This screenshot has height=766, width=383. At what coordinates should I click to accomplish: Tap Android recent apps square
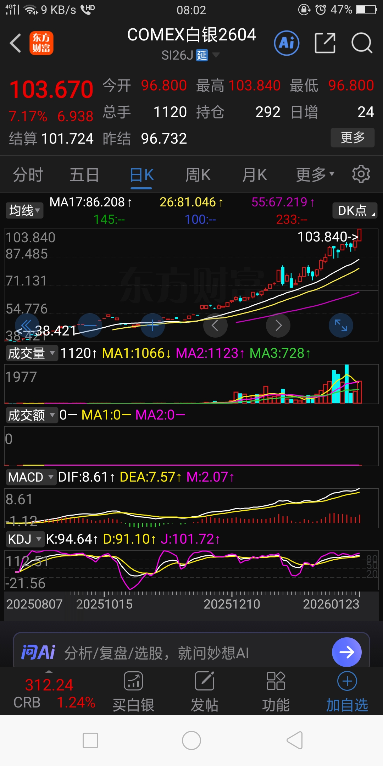pos(90,740)
